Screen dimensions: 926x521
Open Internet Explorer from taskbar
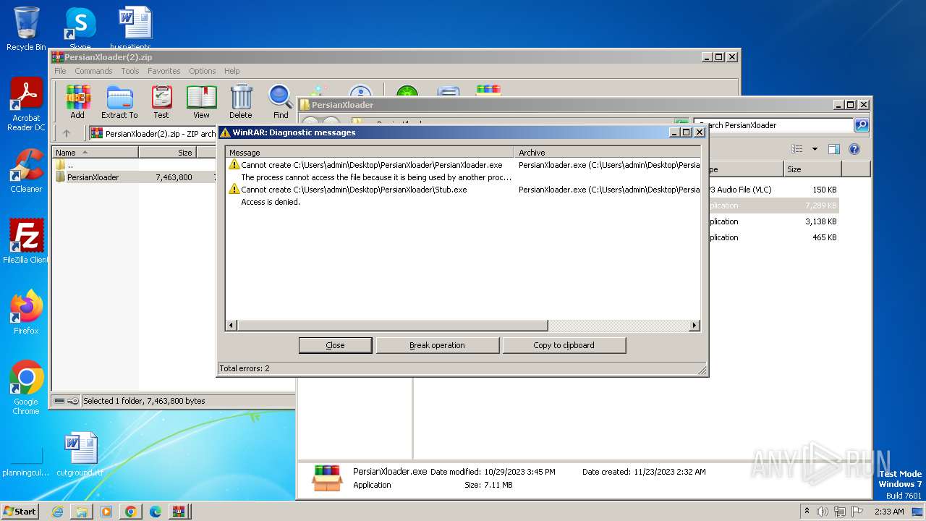[x=57, y=512]
